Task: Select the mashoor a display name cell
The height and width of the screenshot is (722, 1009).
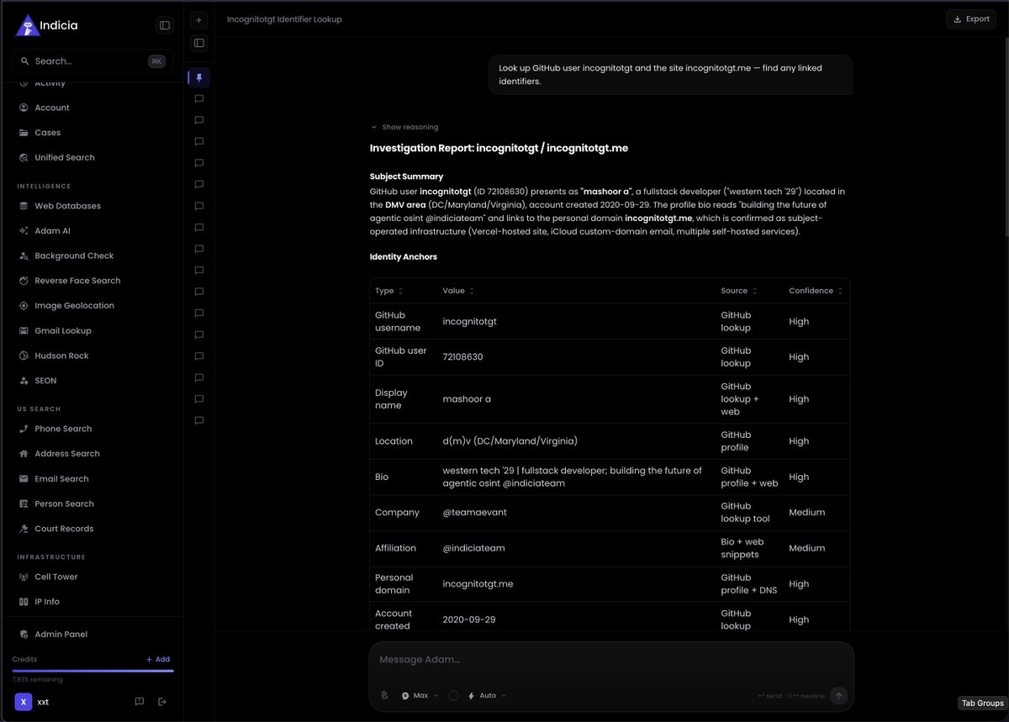Action: coord(467,399)
